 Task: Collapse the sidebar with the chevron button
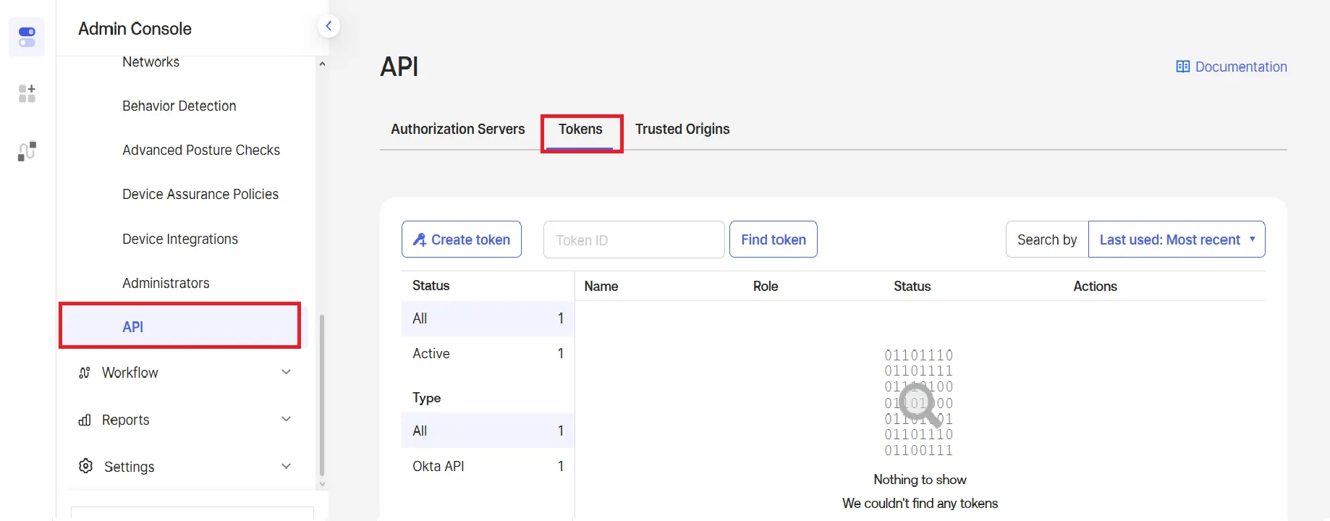point(329,26)
